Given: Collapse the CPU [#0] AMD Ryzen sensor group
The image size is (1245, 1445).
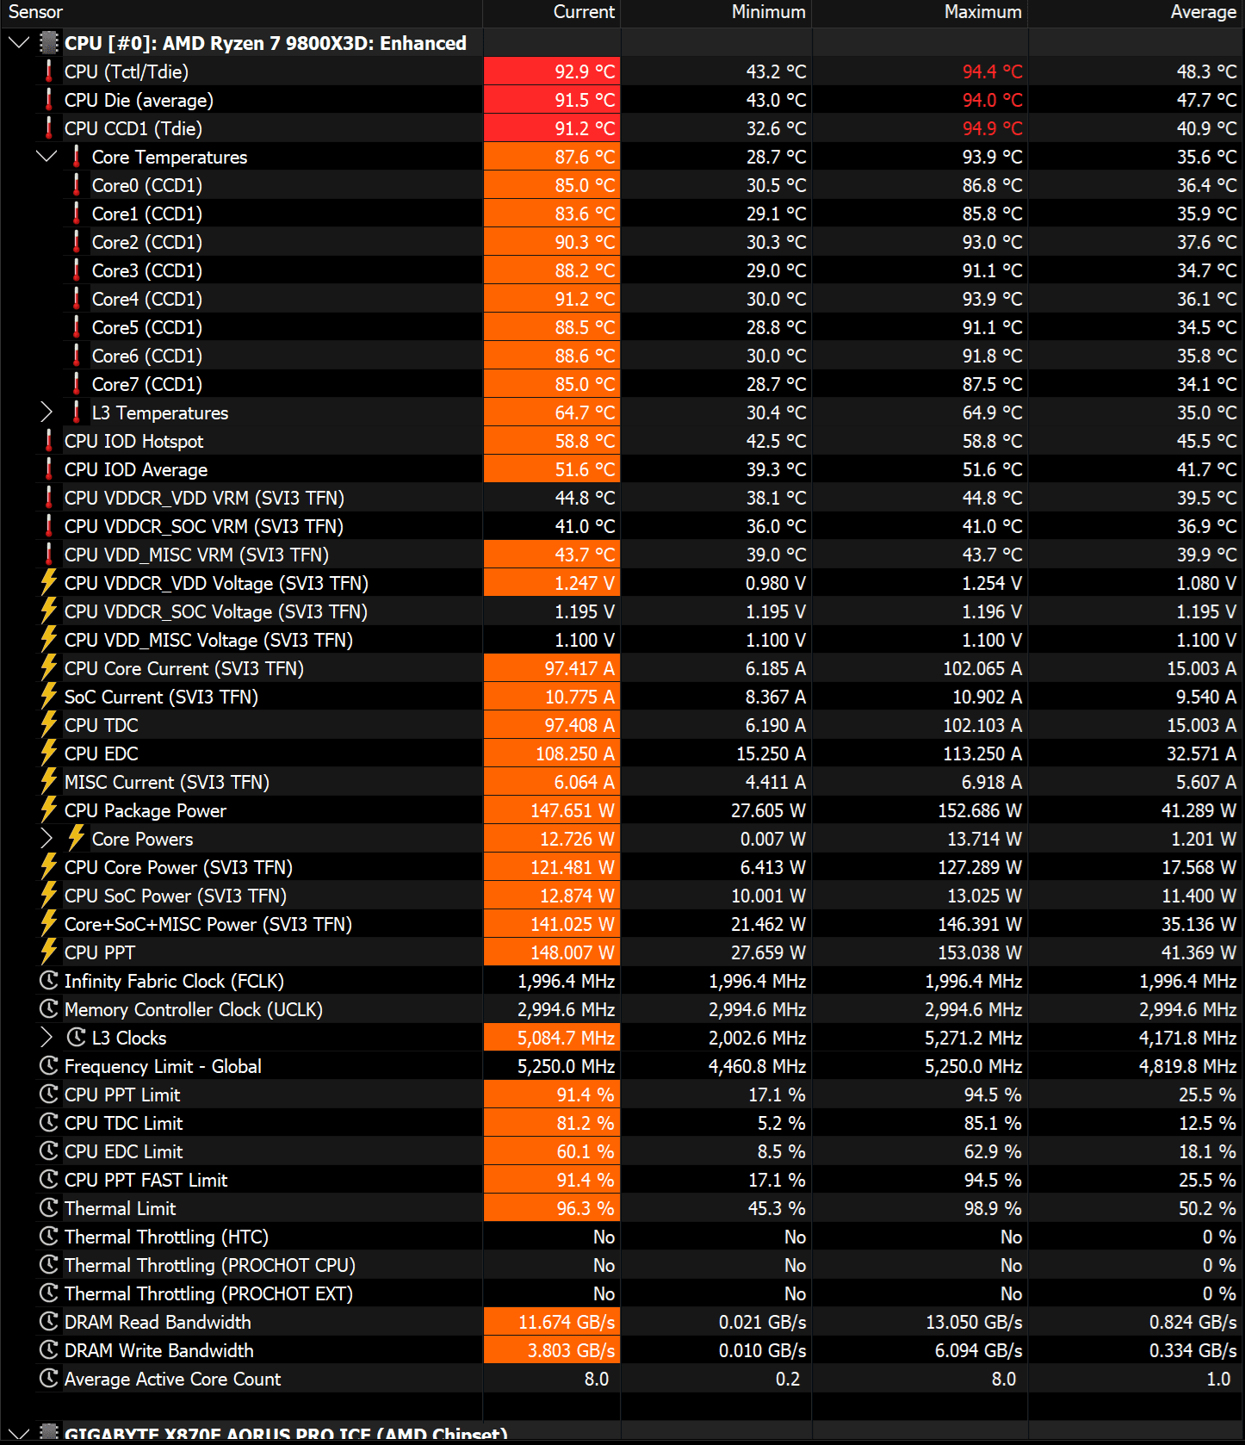Looking at the screenshot, I should tap(19, 43).
